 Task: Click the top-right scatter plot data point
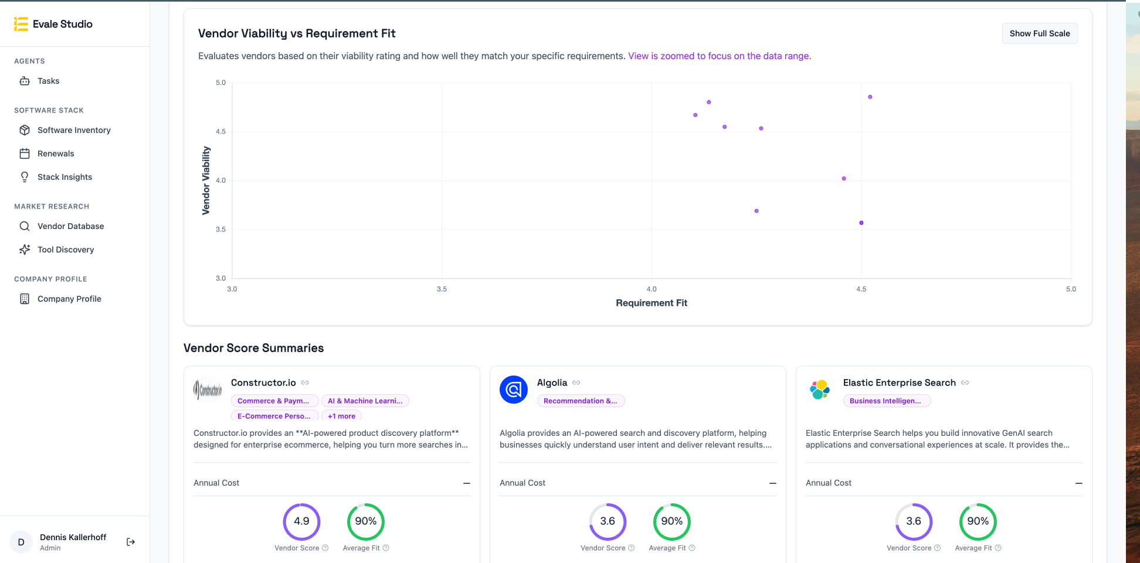[870, 97]
